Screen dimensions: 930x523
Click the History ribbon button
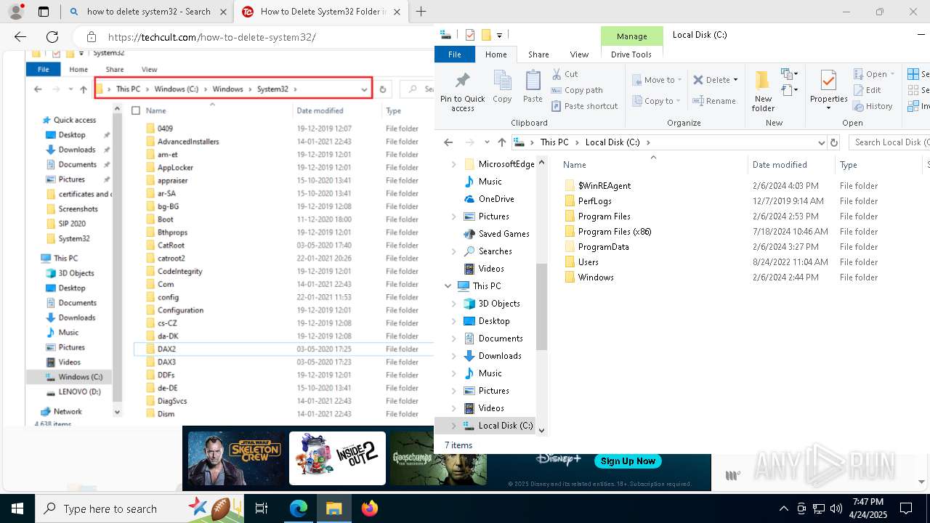tap(873, 106)
